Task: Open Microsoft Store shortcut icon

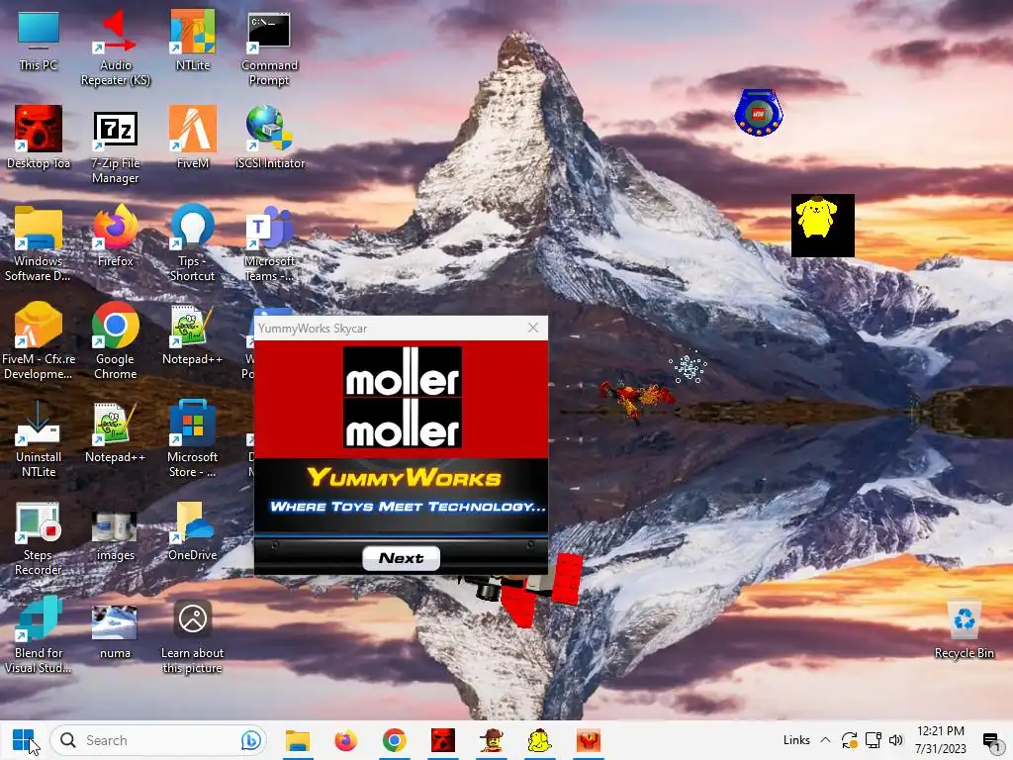Action: point(193,440)
